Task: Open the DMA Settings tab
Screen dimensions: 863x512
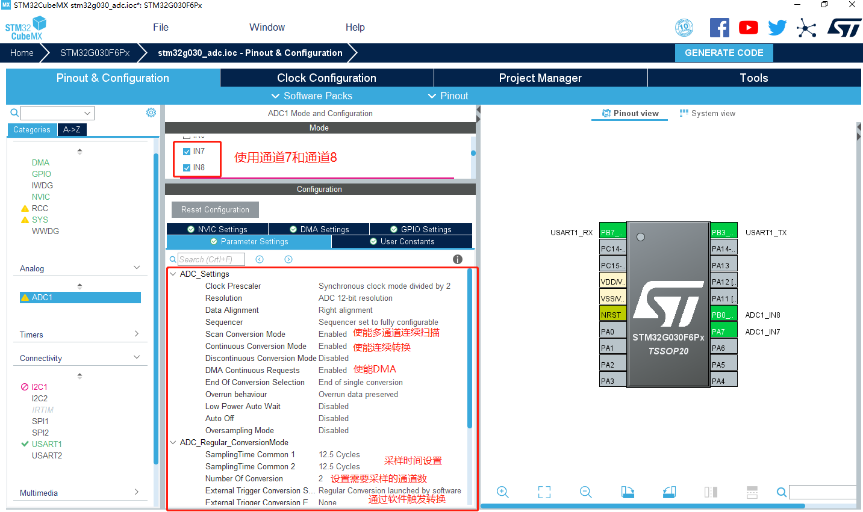Action: tap(319, 229)
